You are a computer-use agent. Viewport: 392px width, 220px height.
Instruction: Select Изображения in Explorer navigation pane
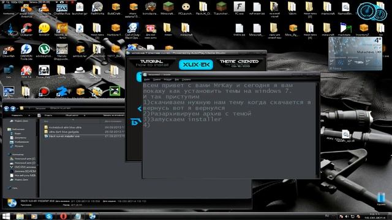[20, 142]
